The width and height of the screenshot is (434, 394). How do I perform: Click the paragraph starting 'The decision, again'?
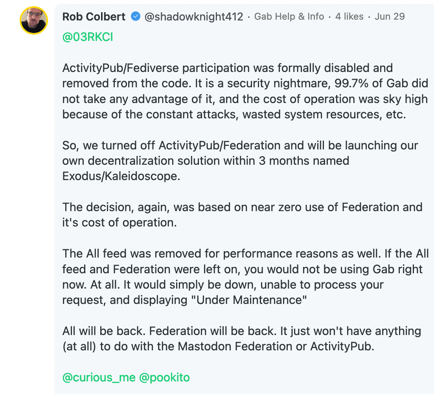[x=242, y=215]
